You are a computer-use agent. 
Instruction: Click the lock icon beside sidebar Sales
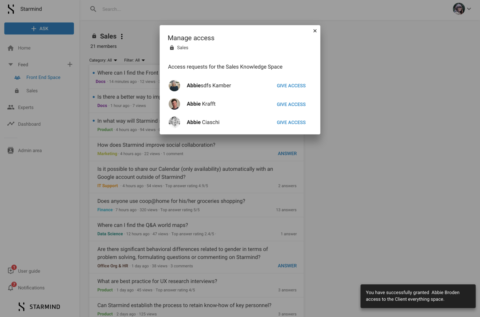17,91
